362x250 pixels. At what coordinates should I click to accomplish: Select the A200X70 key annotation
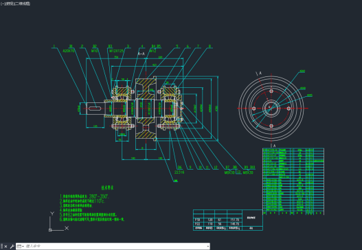pyautogui.click(x=69, y=51)
